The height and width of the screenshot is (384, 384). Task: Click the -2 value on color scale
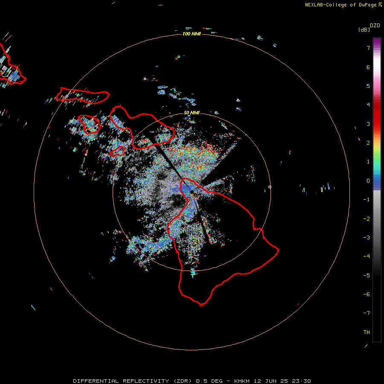[x=367, y=219]
